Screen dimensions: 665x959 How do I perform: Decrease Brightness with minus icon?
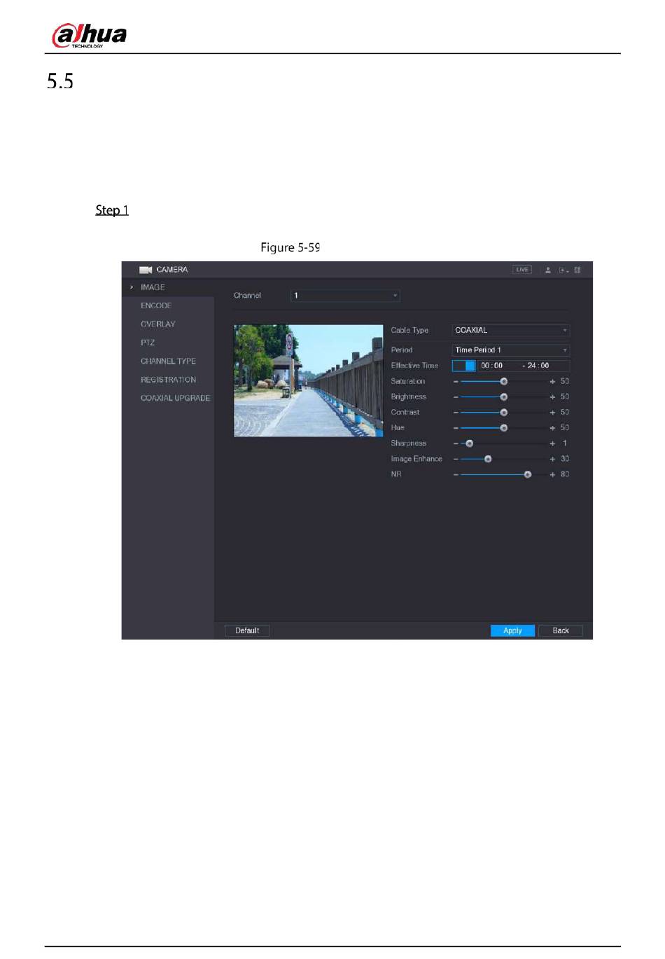[x=456, y=397]
